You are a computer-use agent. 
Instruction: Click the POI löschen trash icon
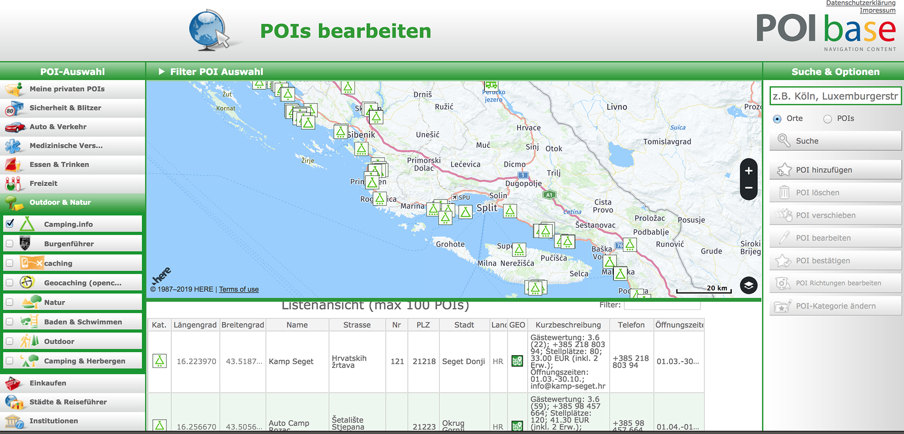coord(784,193)
